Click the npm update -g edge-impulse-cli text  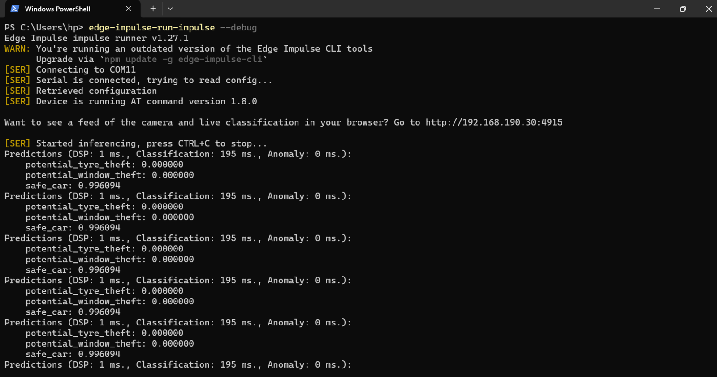click(x=183, y=59)
